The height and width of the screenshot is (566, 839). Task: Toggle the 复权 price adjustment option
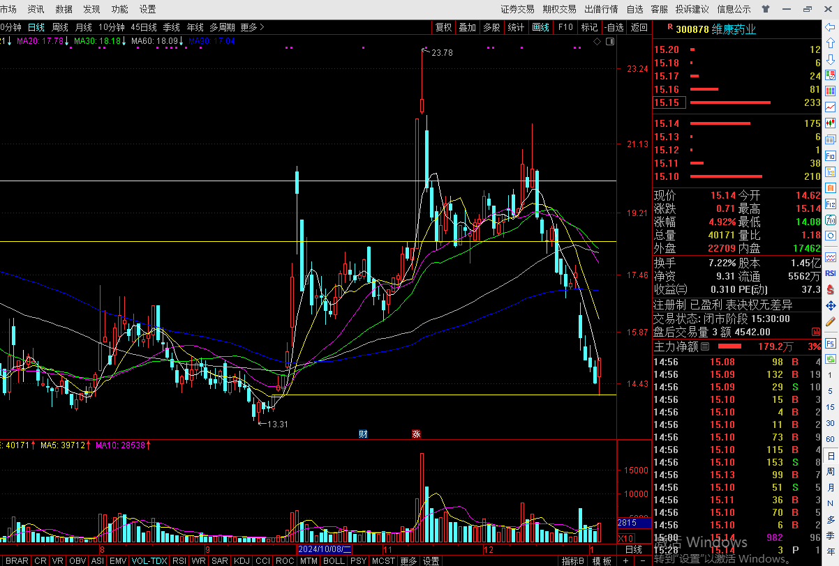443,27
